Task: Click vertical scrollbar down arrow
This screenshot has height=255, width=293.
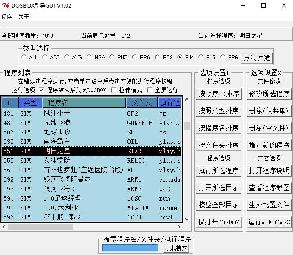Action: tap(187, 219)
